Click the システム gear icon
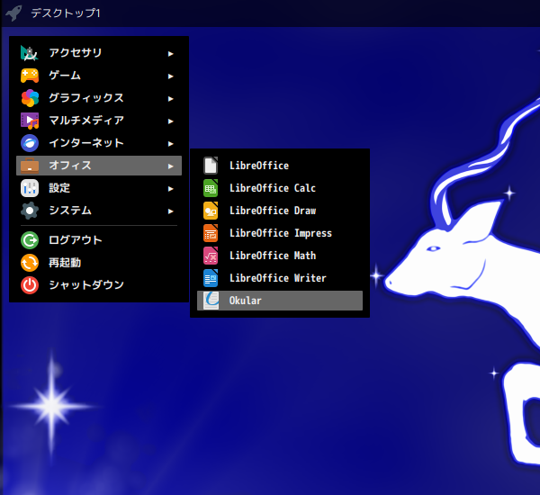The height and width of the screenshot is (495, 540). click(x=30, y=211)
